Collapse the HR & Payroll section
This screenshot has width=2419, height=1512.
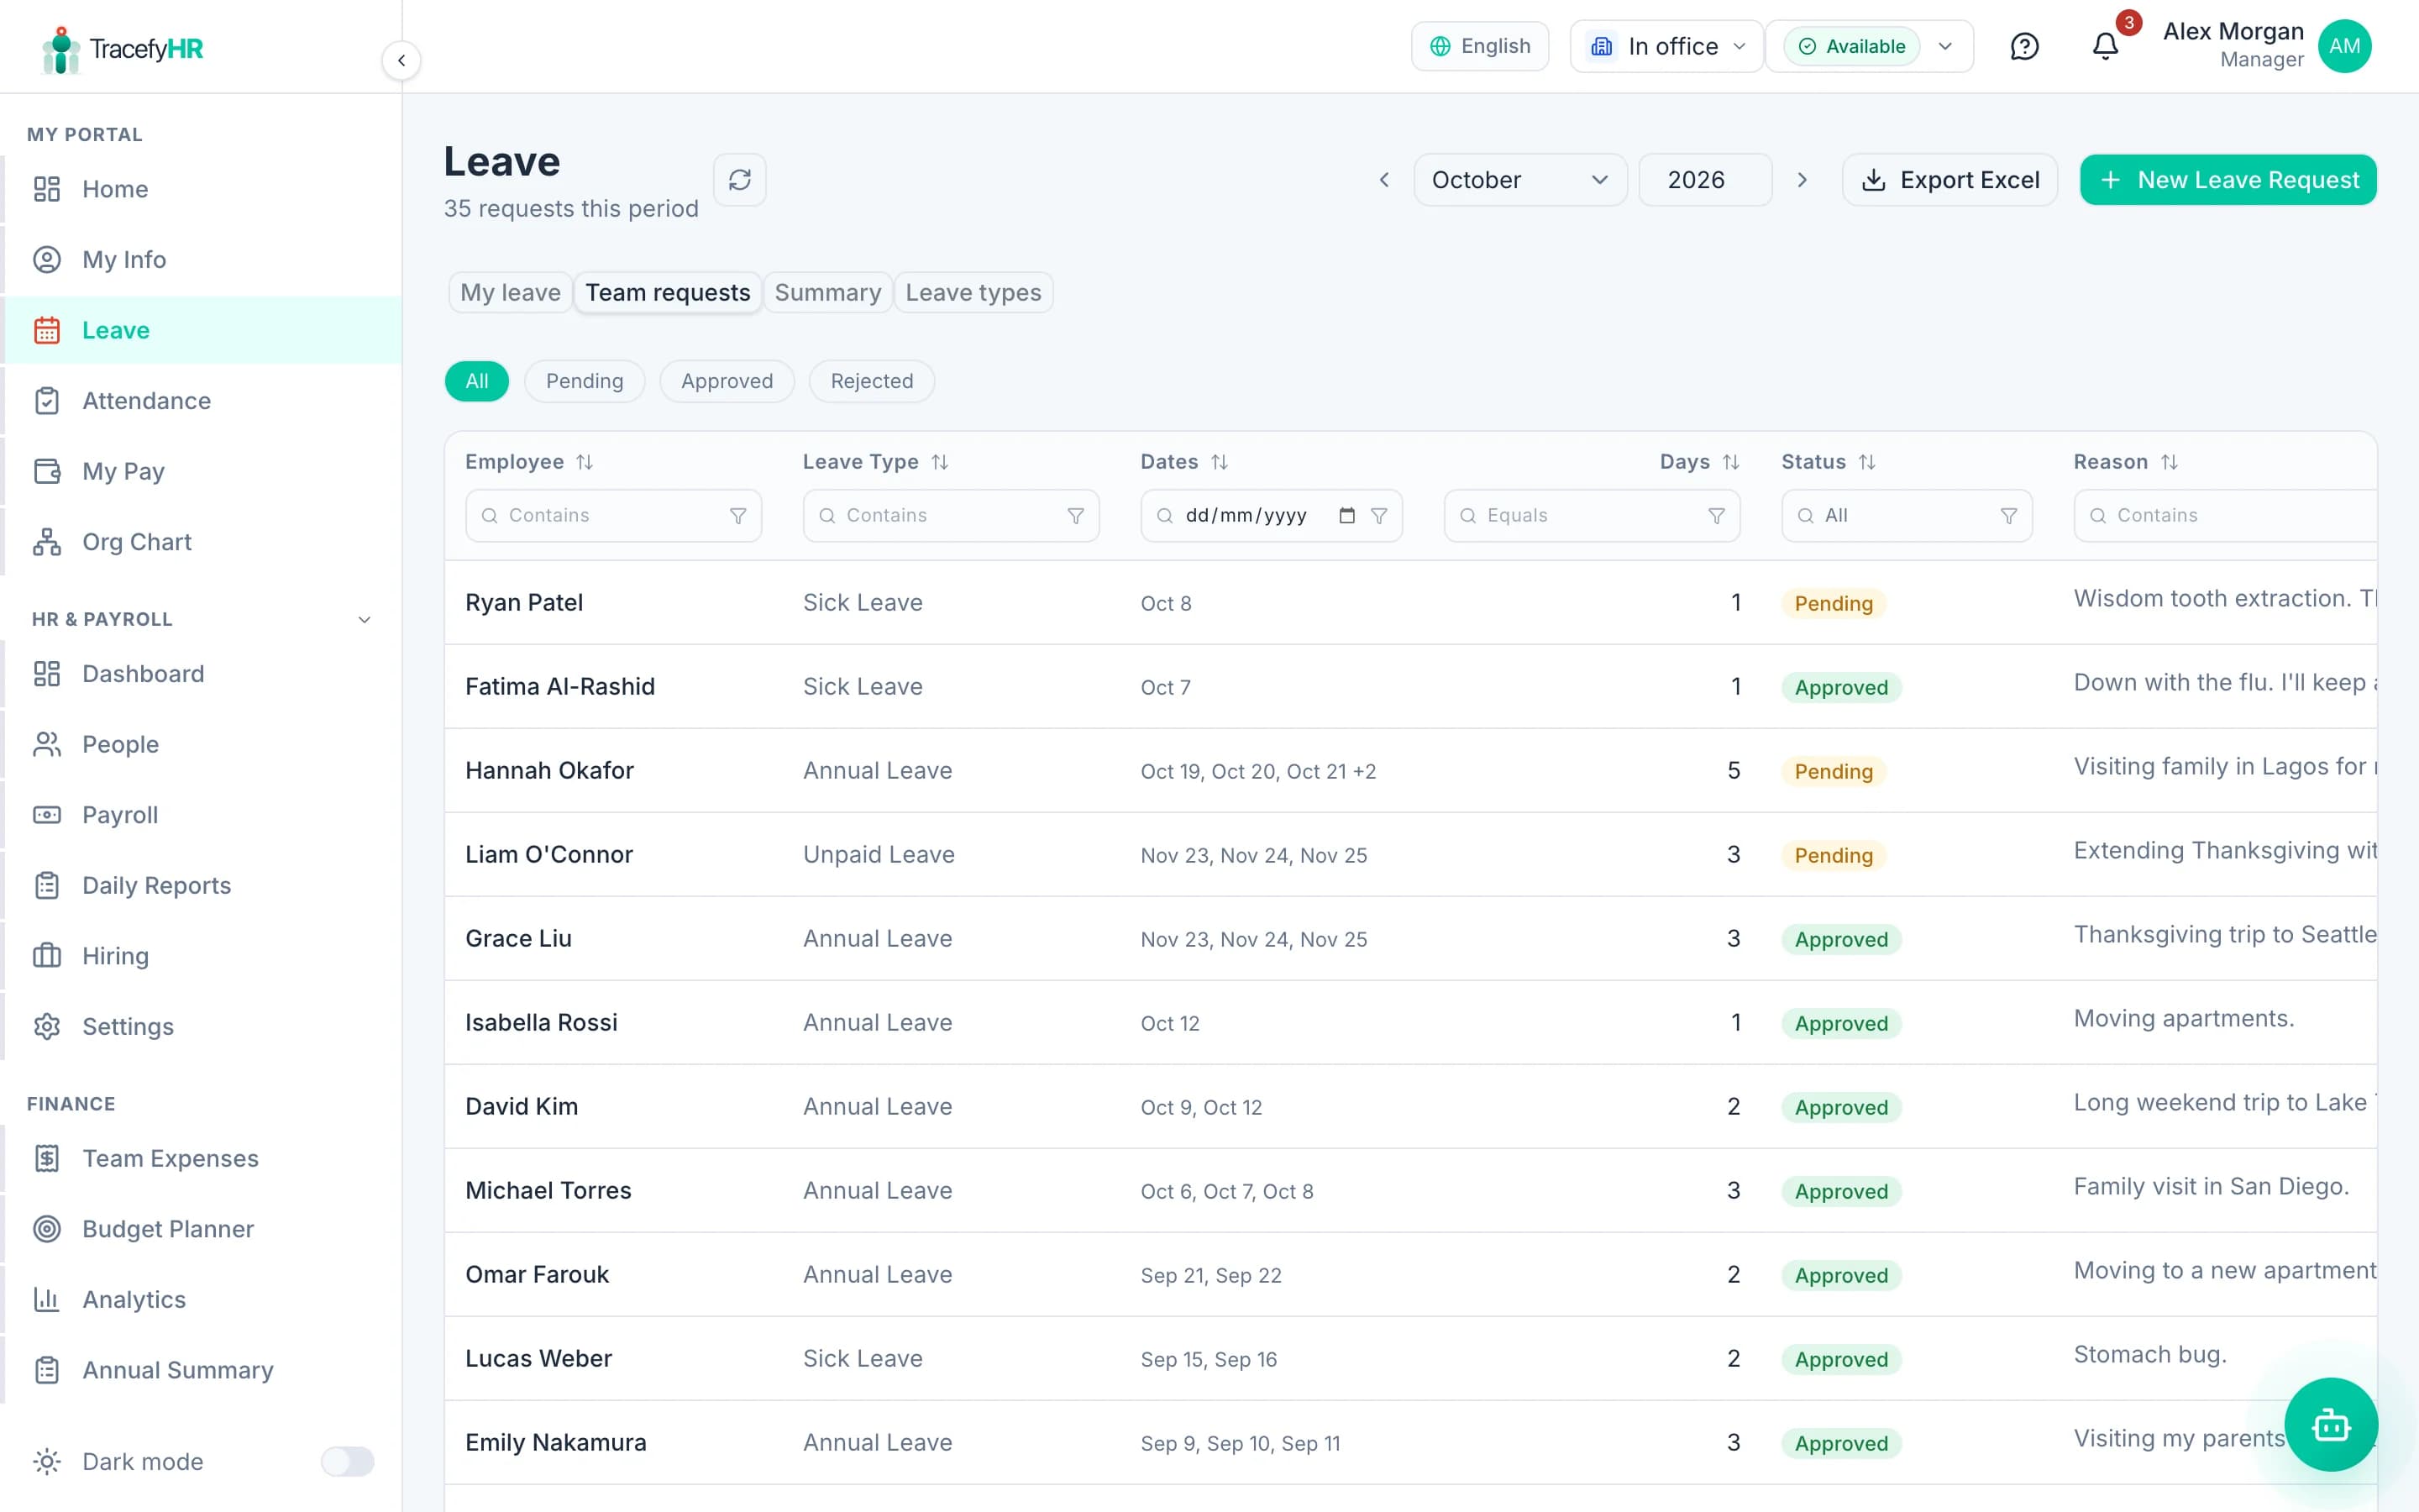(x=364, y=620)
